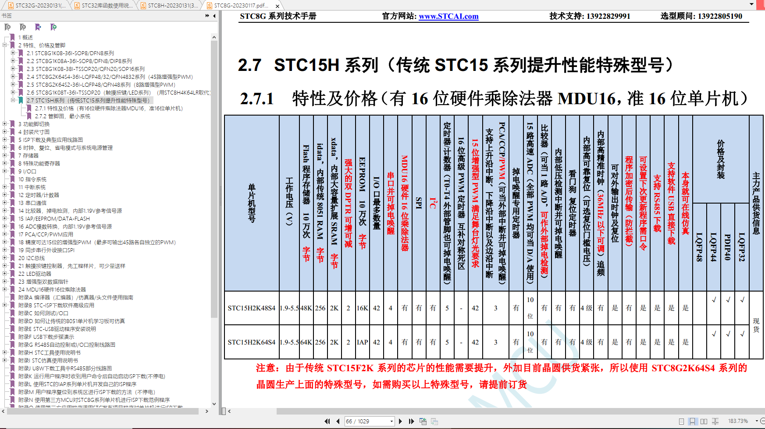This screenshot has width=765, height=429.
Task: Toggle continuous page view mode
Action: (692, 421)
